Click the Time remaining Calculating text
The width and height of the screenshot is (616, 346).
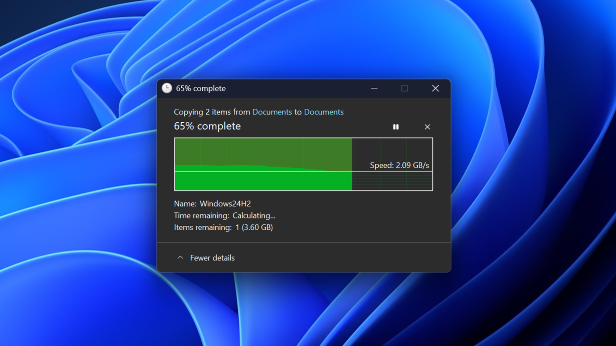pos(224,215)
